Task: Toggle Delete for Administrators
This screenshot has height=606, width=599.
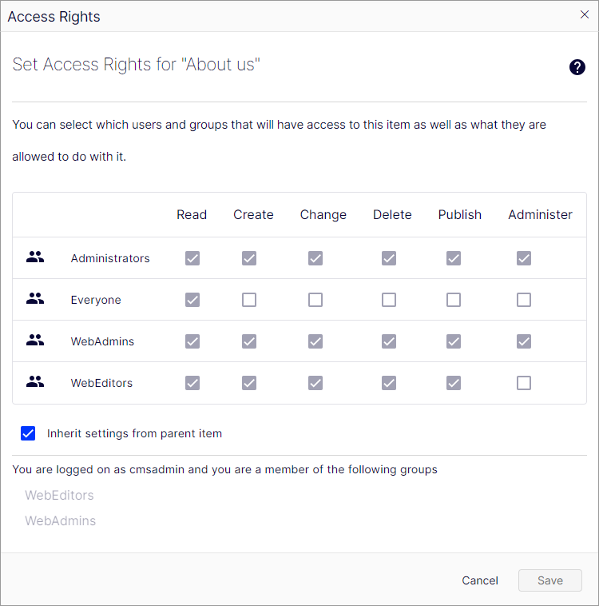Action: (389, 258)
